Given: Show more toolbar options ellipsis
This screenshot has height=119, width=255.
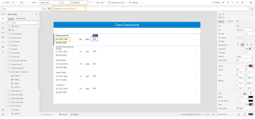Looking at the screenshot, I should (x=141, y=3).
